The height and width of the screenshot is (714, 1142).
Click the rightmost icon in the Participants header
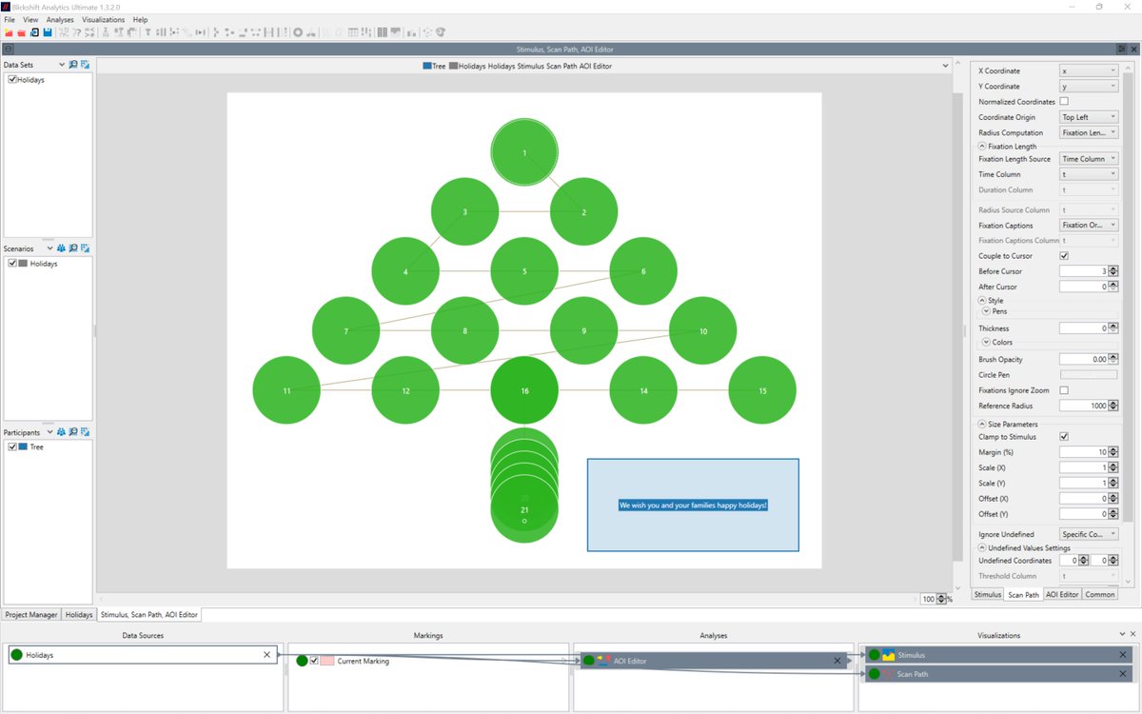point(86,431)
